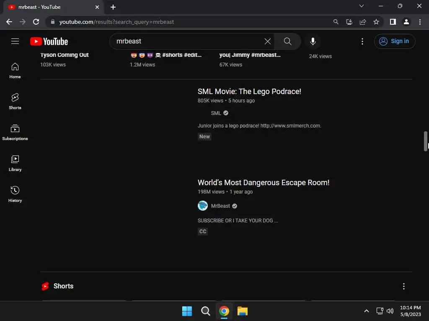Open the YouTube hamburger guide menu
Viewport: 429px width, 321px height.
(x=15, y=41)
